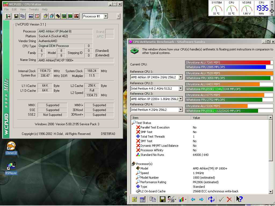Screen dimensions: 275x206
Task: Click the bar chart icon in Sandra toolbar
Action: 182,199
